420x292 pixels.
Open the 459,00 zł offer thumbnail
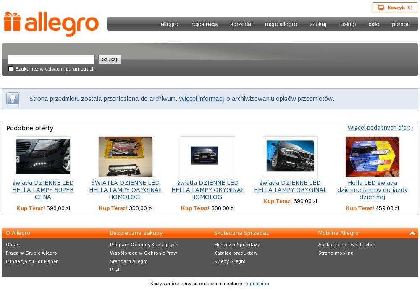(372, 157)
